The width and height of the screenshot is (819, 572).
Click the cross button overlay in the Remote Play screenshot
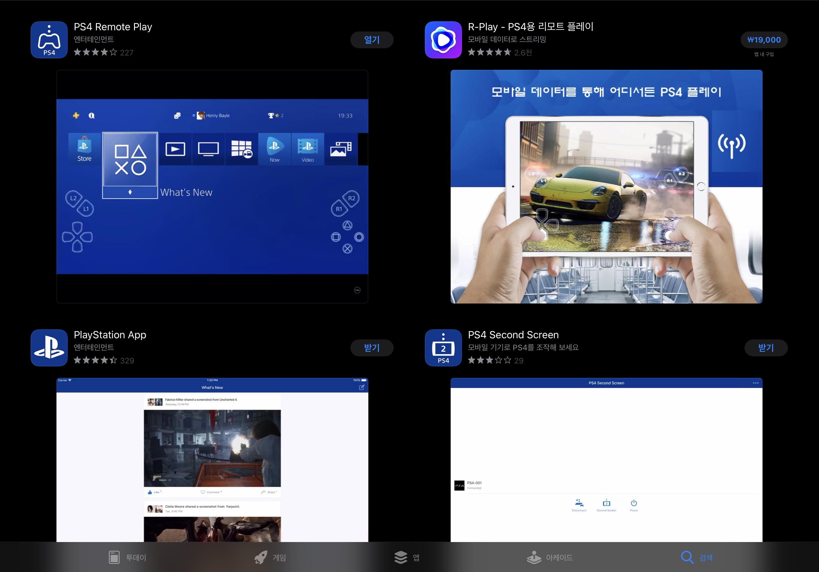coord(347,249)
